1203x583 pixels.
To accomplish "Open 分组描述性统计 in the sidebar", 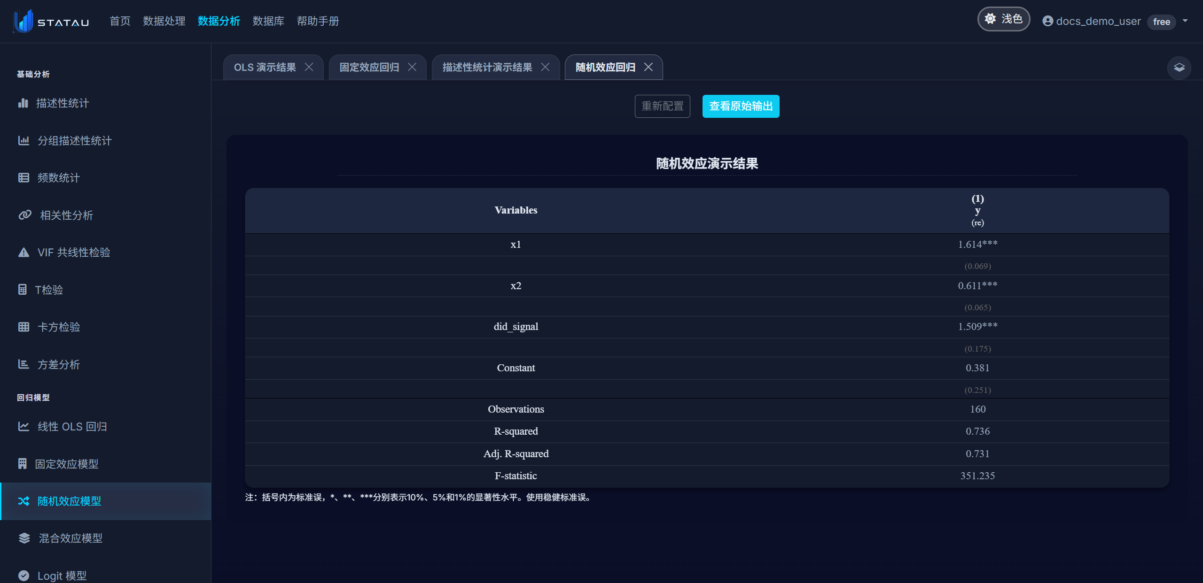I will click(106, 140).
